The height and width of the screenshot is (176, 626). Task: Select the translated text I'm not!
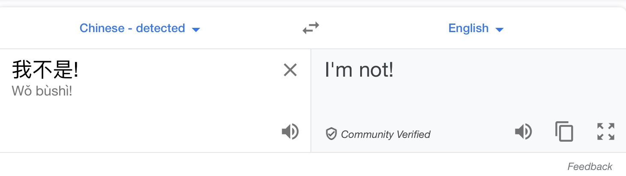point(359,70)
